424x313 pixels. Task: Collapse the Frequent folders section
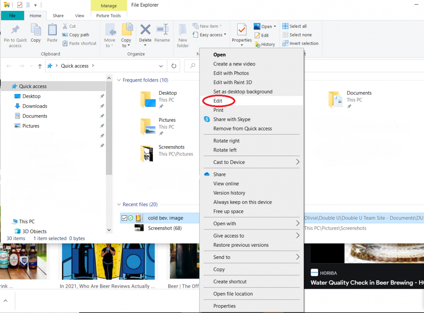119,80
